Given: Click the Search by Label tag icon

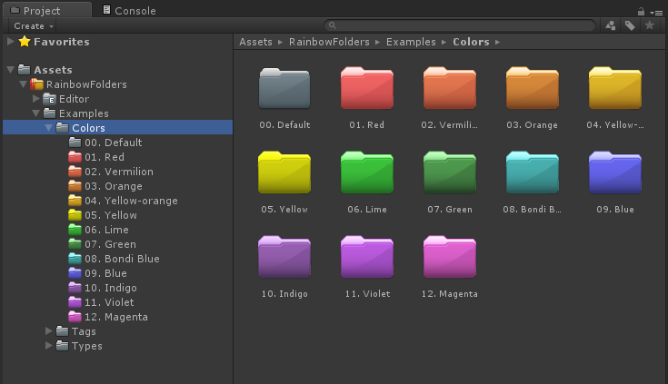Looking at the screenshot, I should (630, 26).
